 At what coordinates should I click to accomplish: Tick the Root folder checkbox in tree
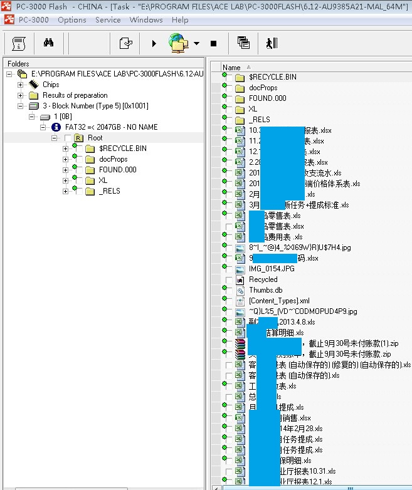67,138
